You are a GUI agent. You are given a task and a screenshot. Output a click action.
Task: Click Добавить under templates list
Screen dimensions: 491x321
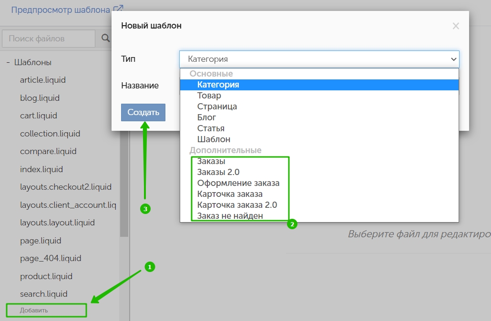click(x=34, y=311)
